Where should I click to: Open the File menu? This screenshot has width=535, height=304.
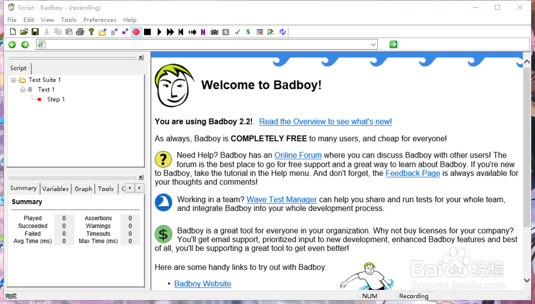pos(12,20)
